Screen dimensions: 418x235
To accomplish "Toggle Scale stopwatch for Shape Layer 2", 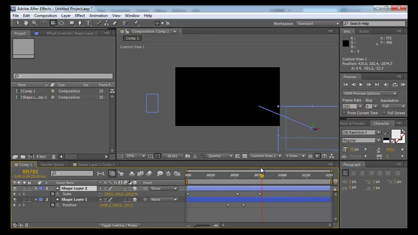I will [x=52, y=194].
